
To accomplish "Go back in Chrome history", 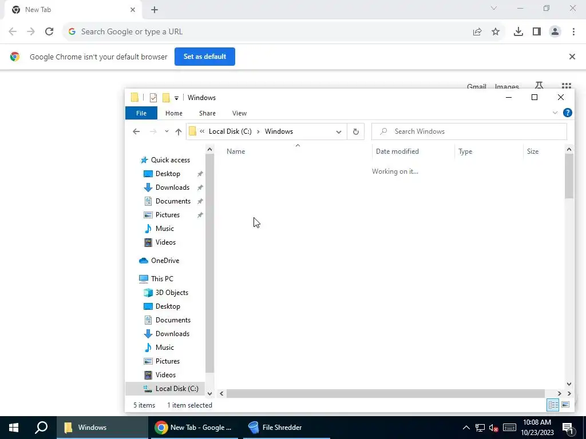I will 13,32.
